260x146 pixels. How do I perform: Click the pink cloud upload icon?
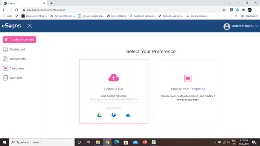114,78
